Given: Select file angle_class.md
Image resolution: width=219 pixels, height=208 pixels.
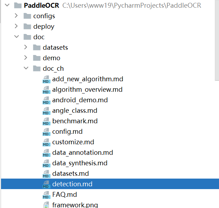Looking at the screenshot, I should click(75, 111).
